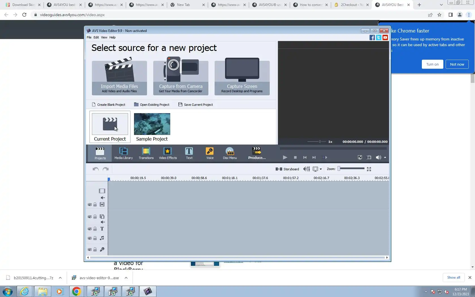Click the Facebook icon in AVS editor

(372, 38)
